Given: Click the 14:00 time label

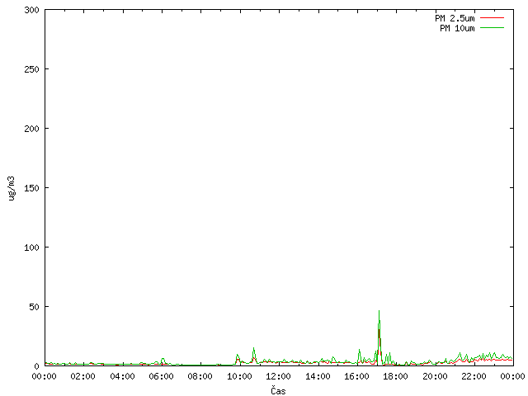Looking at the screenshot, I should coord(318,376).
